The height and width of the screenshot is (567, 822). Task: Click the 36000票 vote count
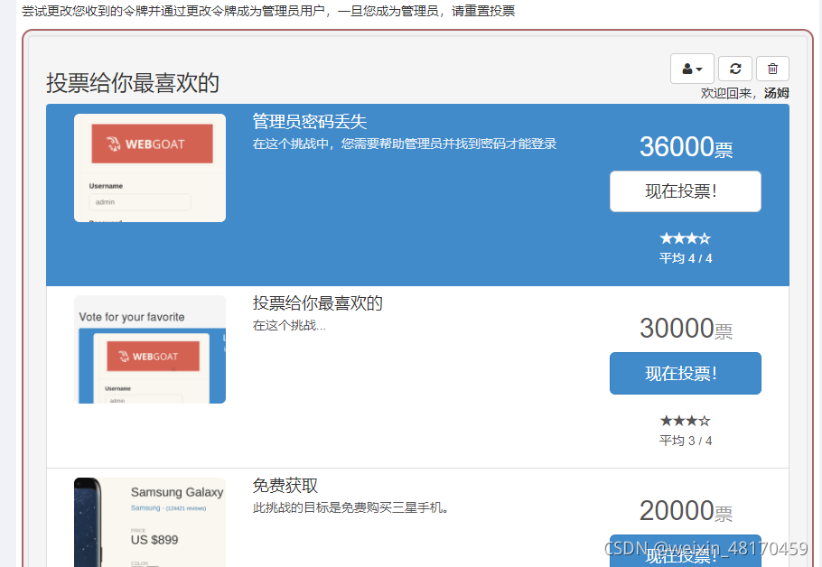[x=685, y=148]
